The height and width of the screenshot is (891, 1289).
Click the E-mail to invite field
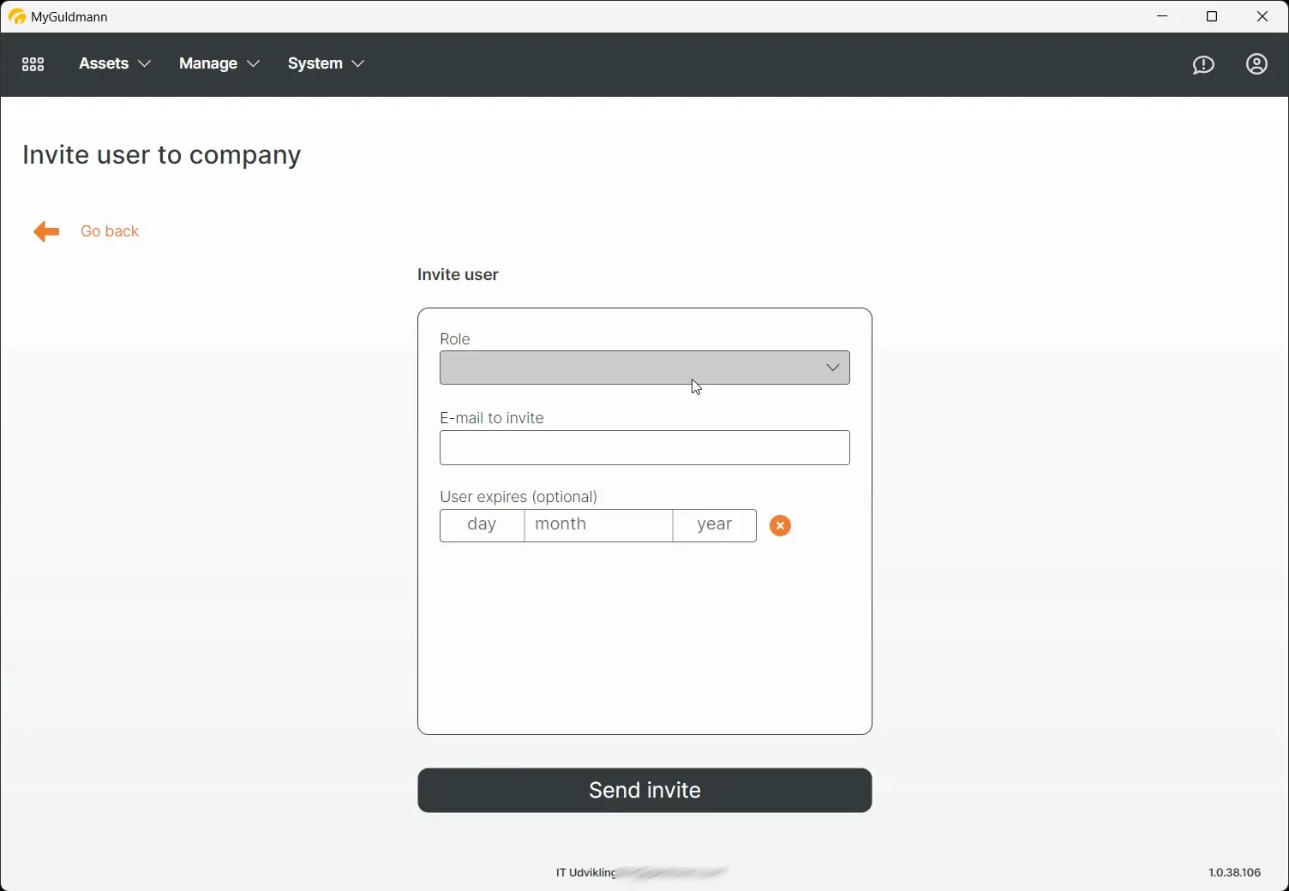pos(644,448)
